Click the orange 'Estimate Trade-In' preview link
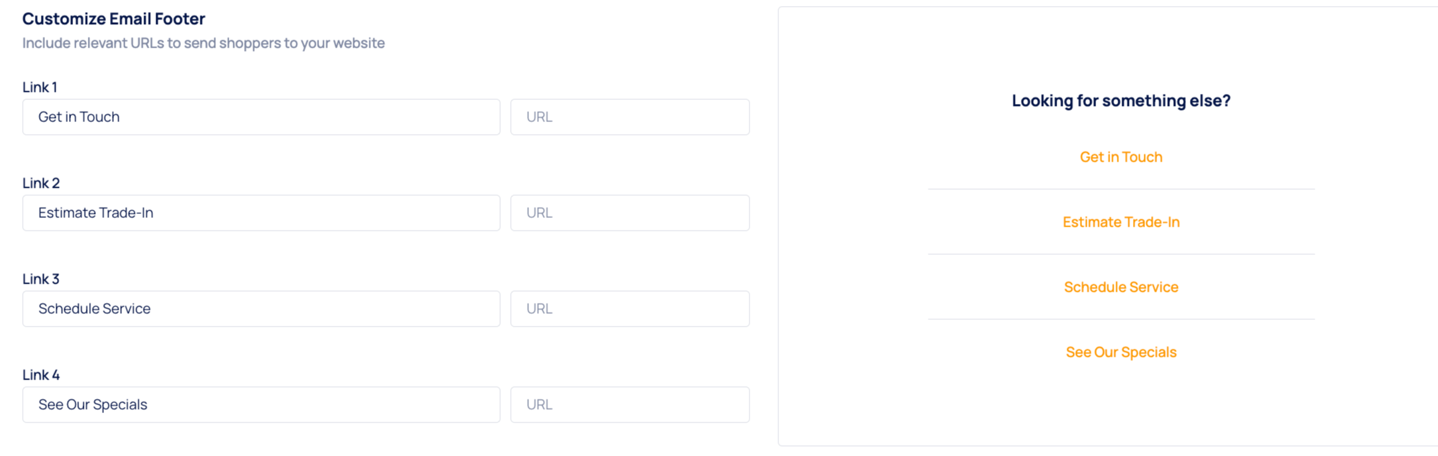The image size is (1438, 456). coord(1121,222)
